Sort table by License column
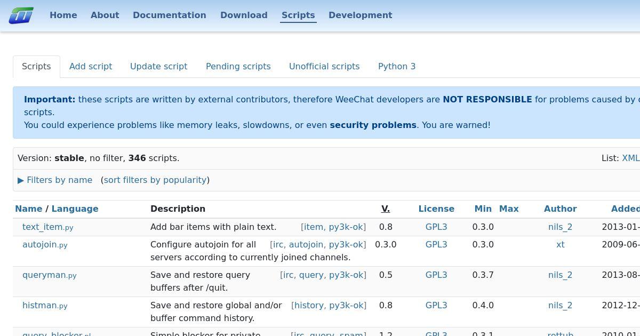The image size is (640, 336). click(436, 209)
